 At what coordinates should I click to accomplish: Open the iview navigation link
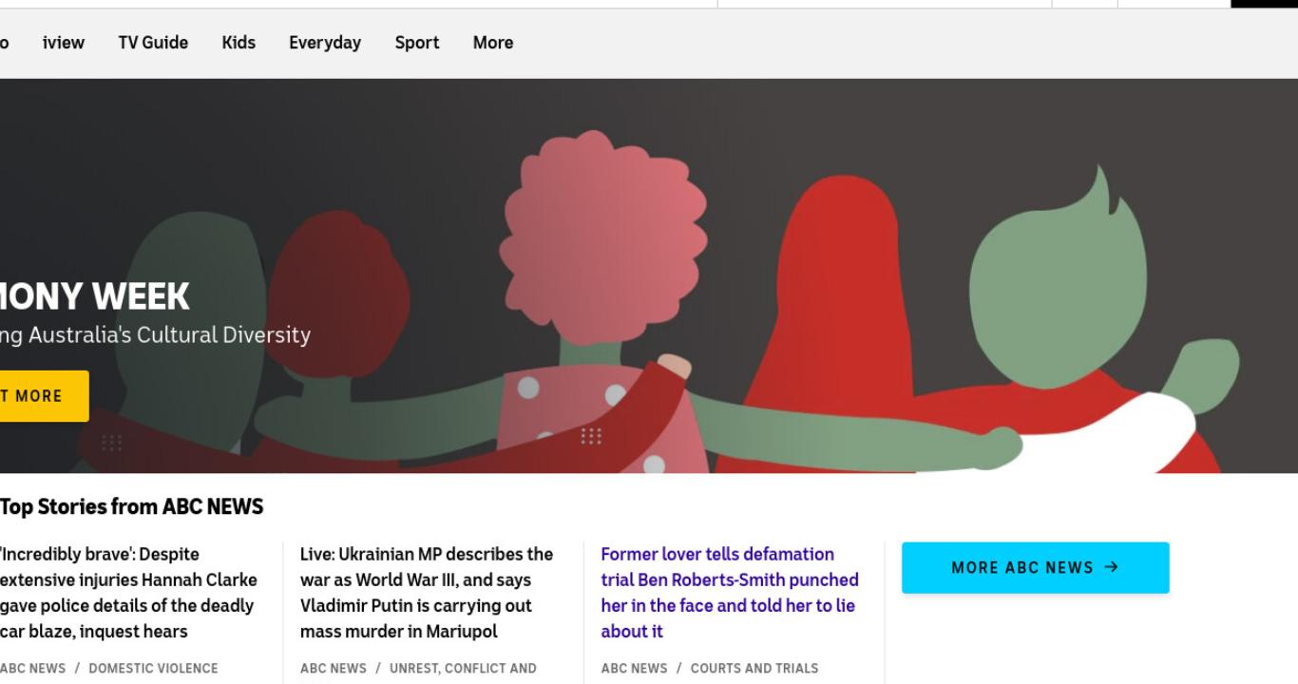(x=64, y=43)
